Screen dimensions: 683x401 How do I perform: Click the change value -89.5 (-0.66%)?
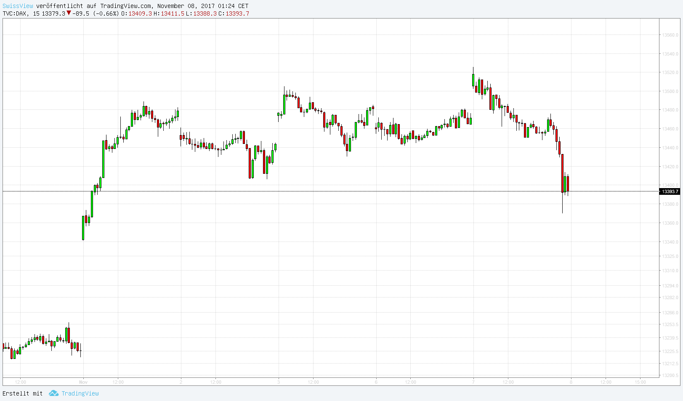(x=96, y=13)
